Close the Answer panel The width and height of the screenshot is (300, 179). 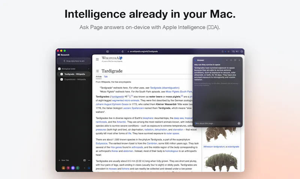(239, 60)
